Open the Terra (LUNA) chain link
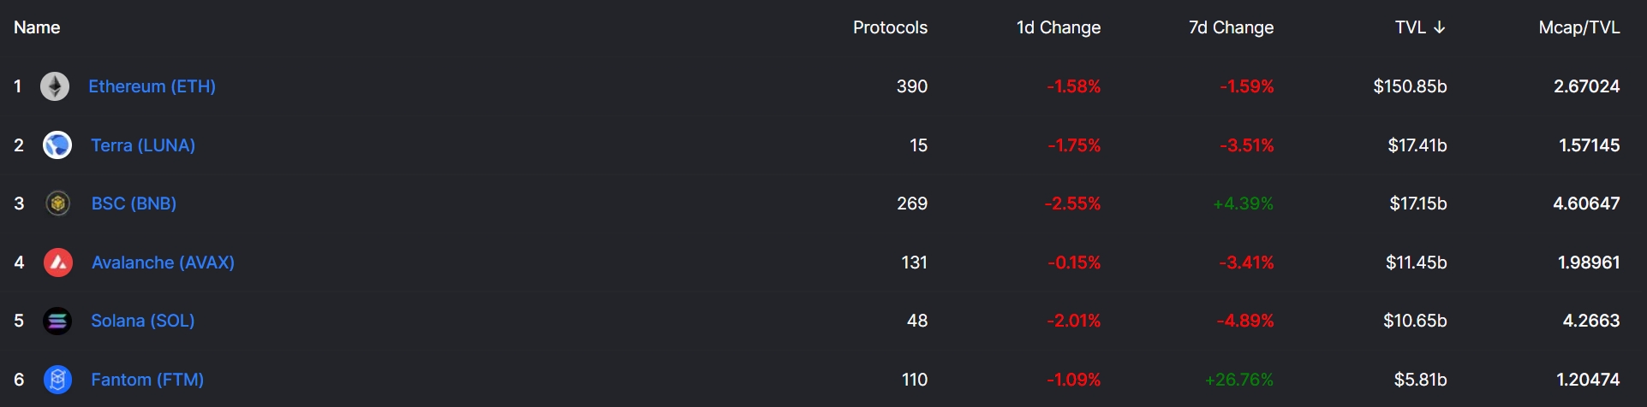Screen dimensions: 1647x407 click(x=143, y=145)
